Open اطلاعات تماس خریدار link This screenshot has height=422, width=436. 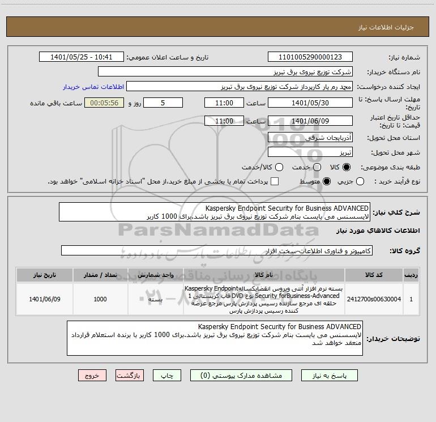click(93, 87)
